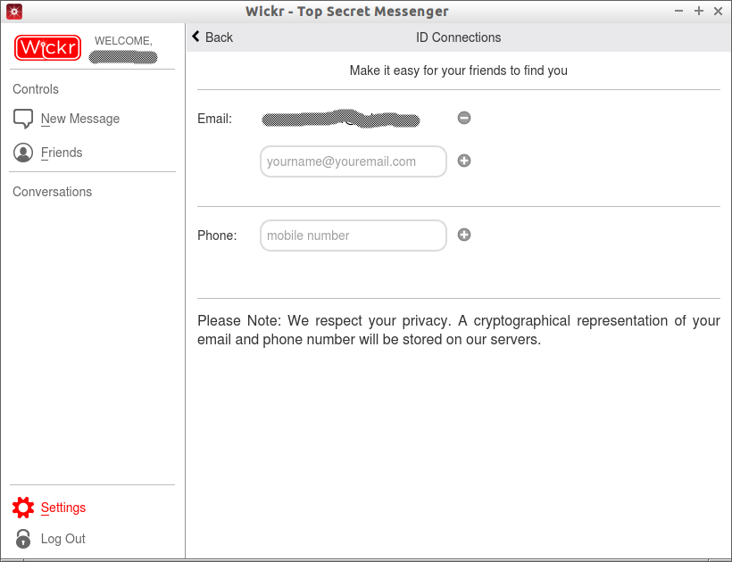Click the Conversations heading
This screenshot has width=732, height=562.
53,192
